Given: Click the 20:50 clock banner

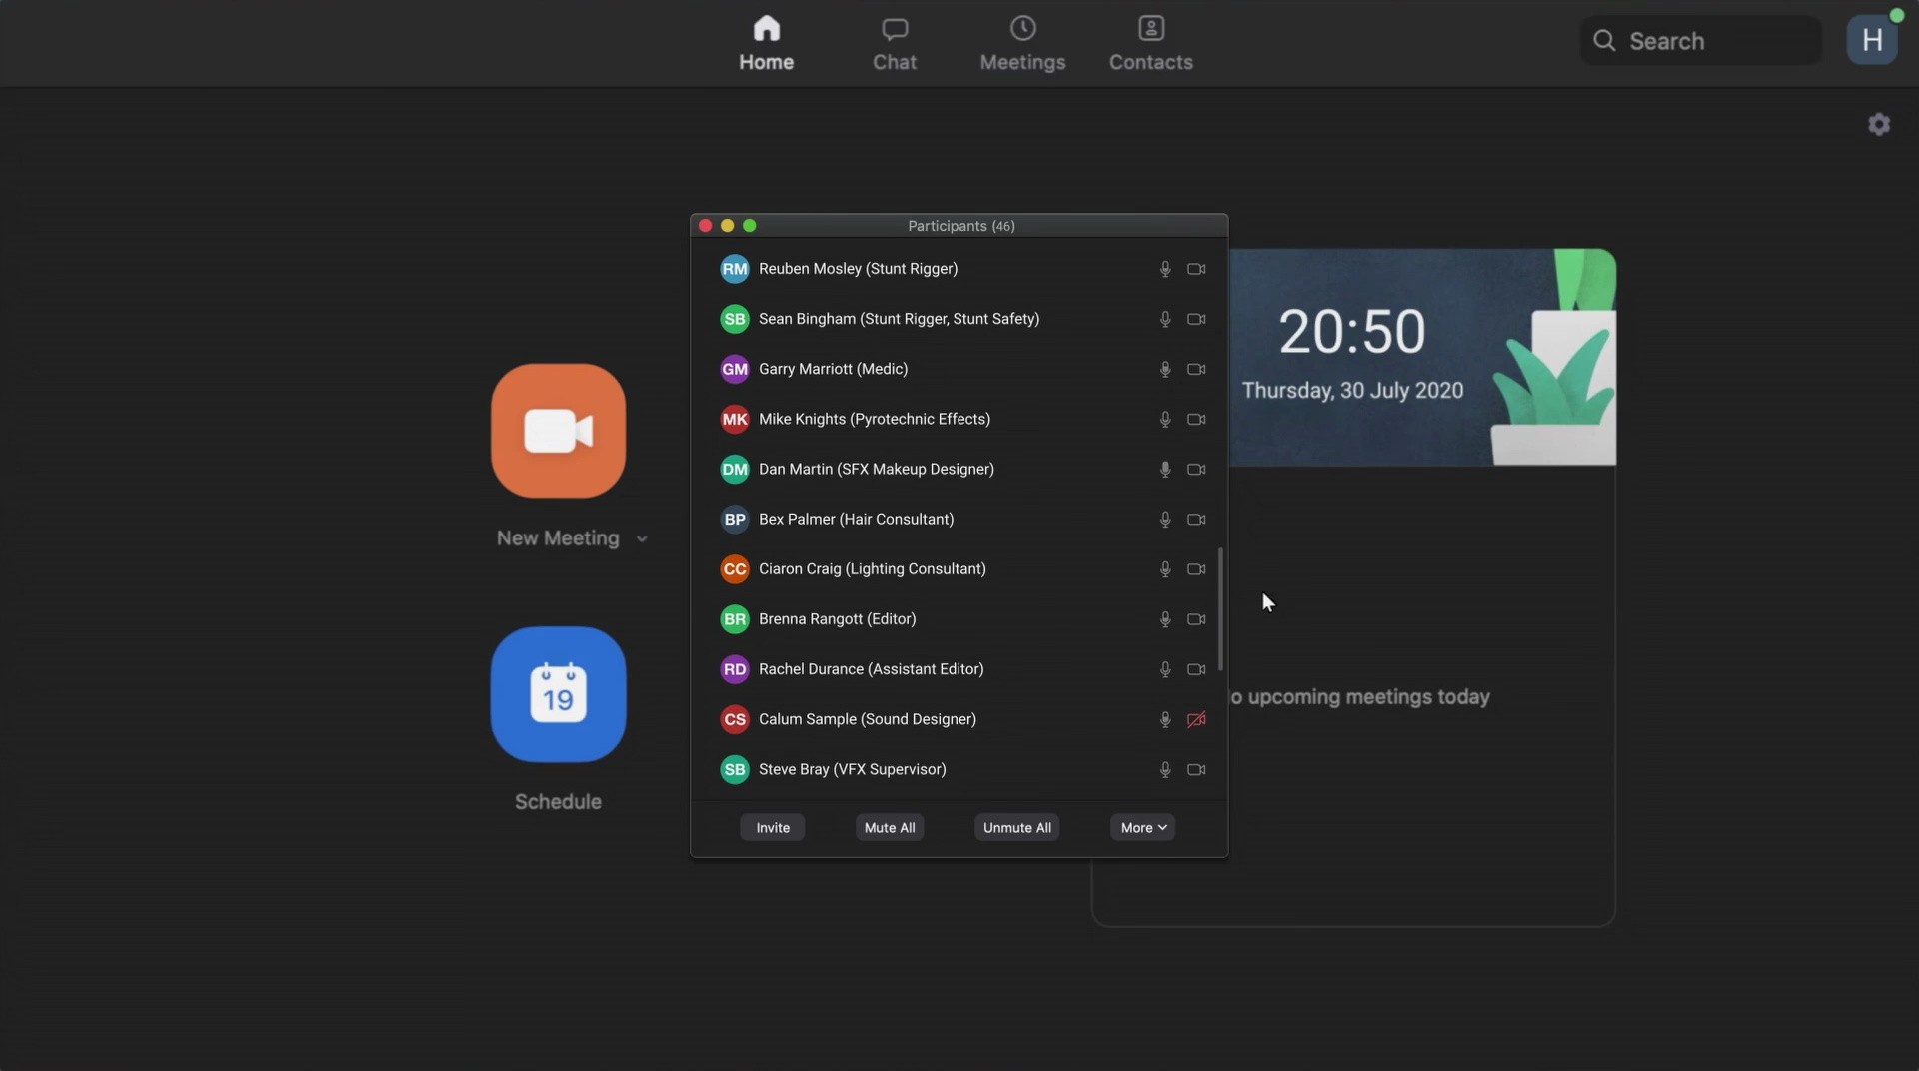Looking at the screenshot, I should click(x=1422, y=357).
